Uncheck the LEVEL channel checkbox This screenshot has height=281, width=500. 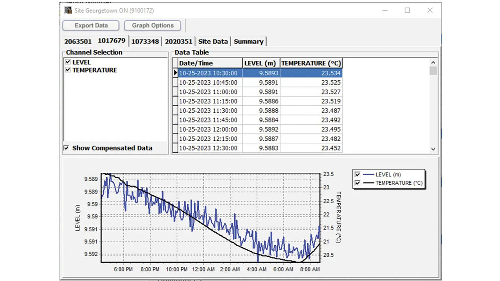[x=68, y=62]
